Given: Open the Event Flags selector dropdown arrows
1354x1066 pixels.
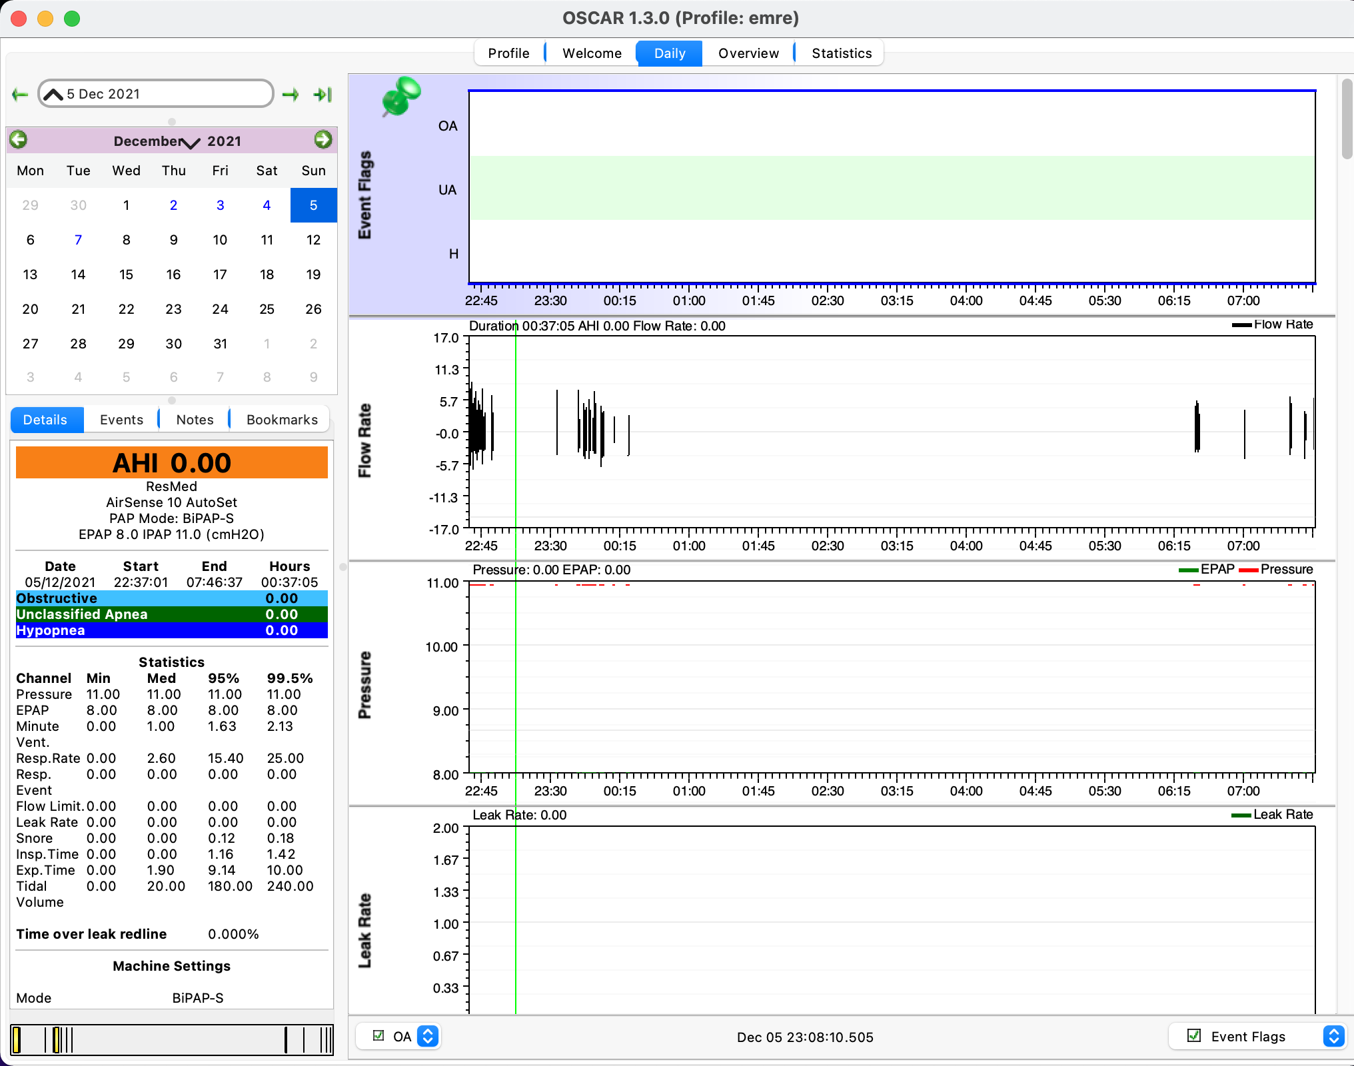Looking at the screenshot, I should (1333, 1036).
